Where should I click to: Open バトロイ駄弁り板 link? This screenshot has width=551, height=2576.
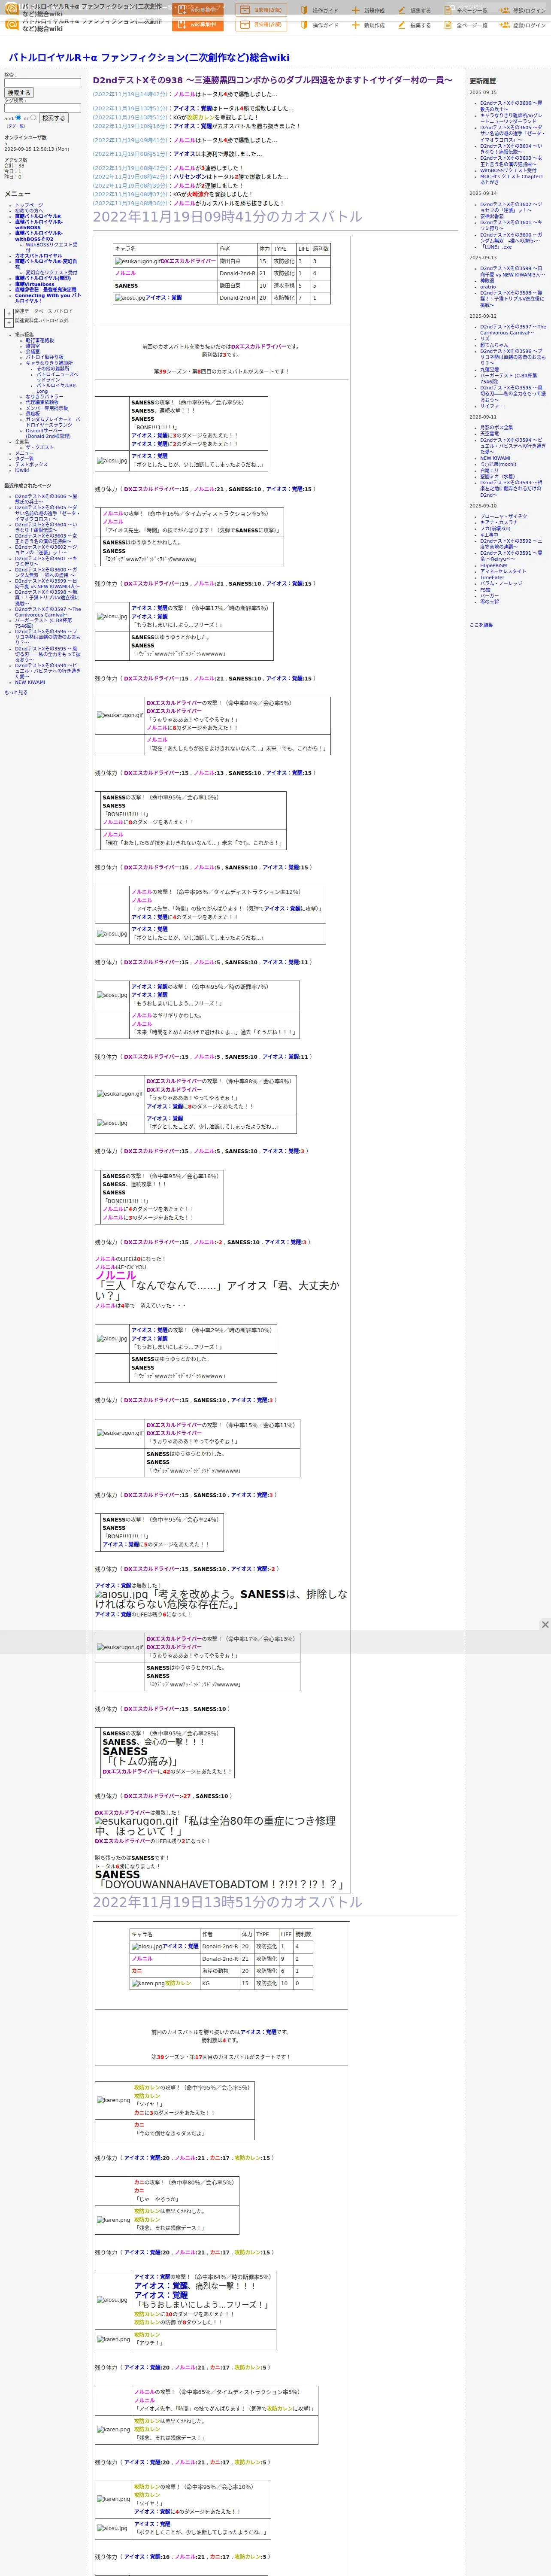click(x=45, y=357)
